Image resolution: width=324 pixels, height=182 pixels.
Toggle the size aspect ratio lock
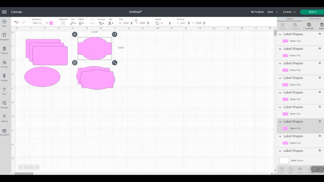[136, 20]
